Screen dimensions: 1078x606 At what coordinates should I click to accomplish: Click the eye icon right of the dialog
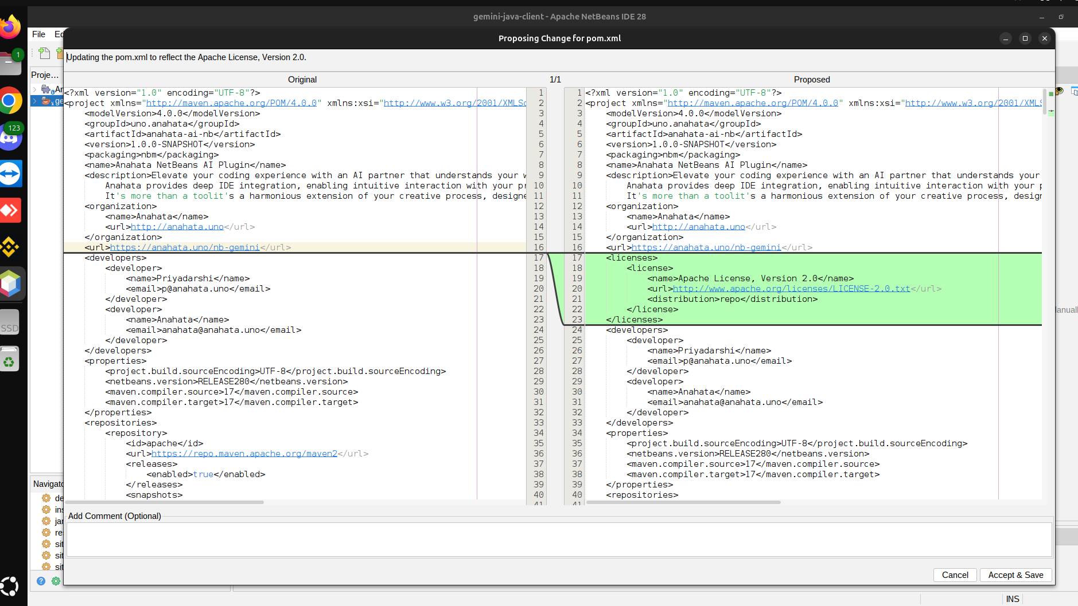click(x=1059, y=91)
